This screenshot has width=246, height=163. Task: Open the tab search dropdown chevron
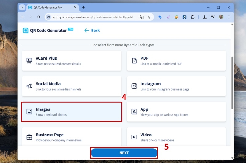(x=22, y=7)
